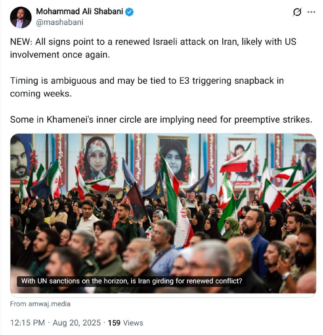Open the @mashabani handle link
This screenshot has height=335, width=323.
60,22
